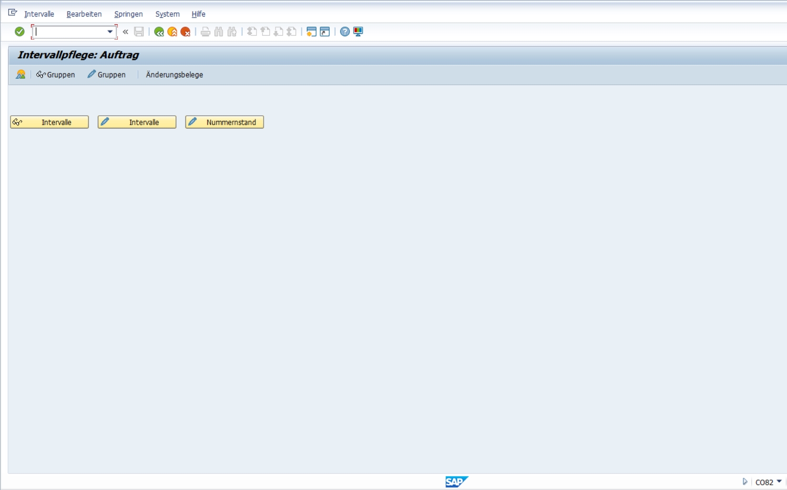787x490 pixels.
Task: Go to Next Page icon
Action: pyautogui.click(x=278, y=32)
